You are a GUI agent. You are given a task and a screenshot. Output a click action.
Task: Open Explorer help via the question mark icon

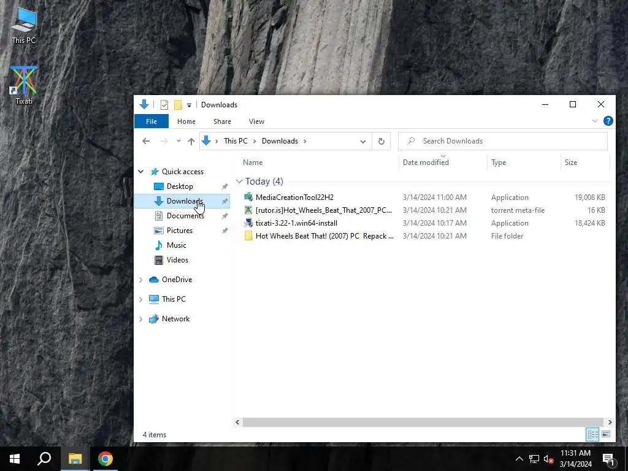click(x=608, y=121)
